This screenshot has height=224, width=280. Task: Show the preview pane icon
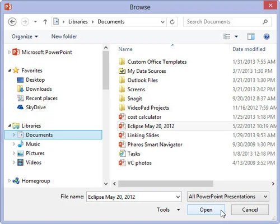251,36
